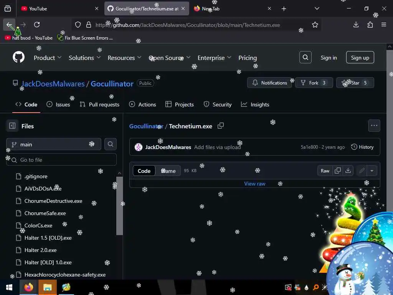
Task: Open the browser extensions puzzle icon
Action: (x=370, y=25)
